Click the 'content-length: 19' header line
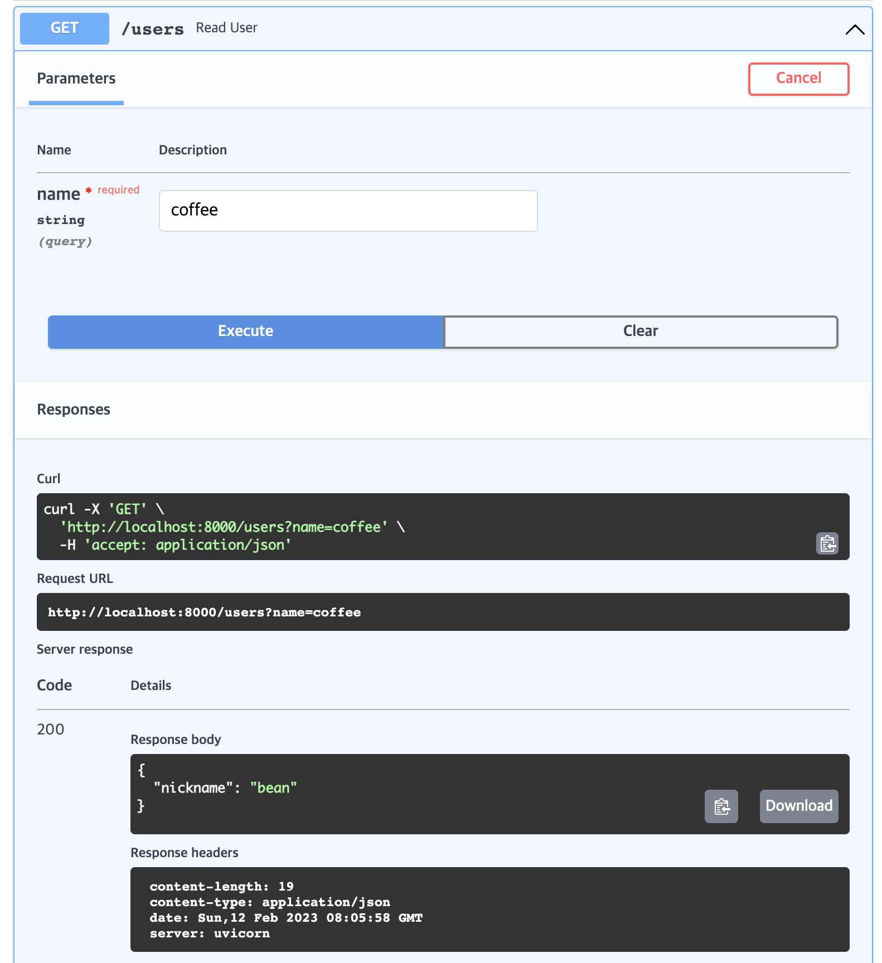This screenshot has width=882, height=963. (x=221, y=887)
